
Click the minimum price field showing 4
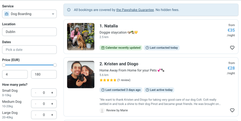click(15, 74)
